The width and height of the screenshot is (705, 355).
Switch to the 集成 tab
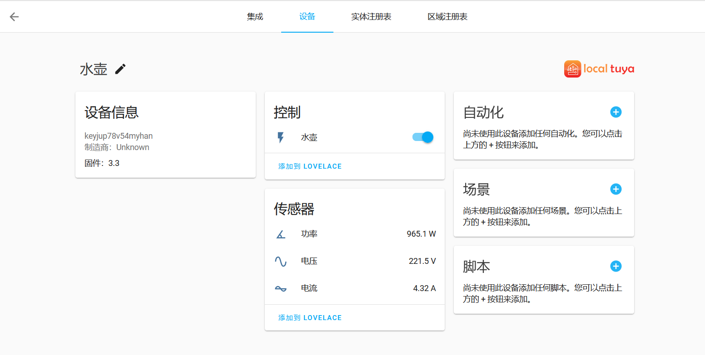pos(255,17)
